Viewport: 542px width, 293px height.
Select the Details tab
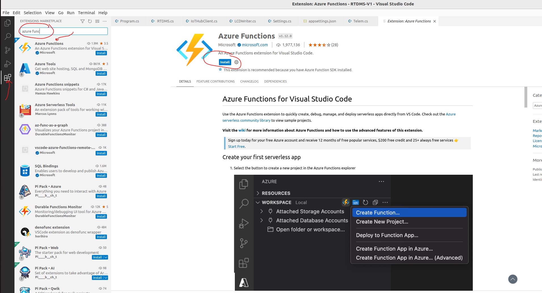tap(185, 81)
